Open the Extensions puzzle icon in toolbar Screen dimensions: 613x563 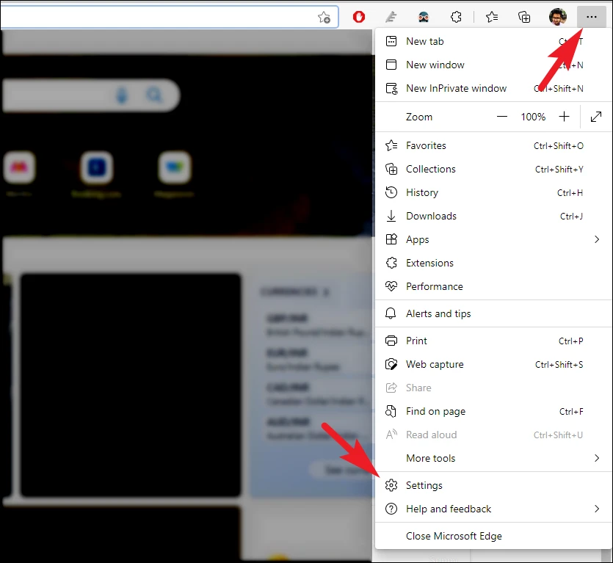tap(456, 17)
